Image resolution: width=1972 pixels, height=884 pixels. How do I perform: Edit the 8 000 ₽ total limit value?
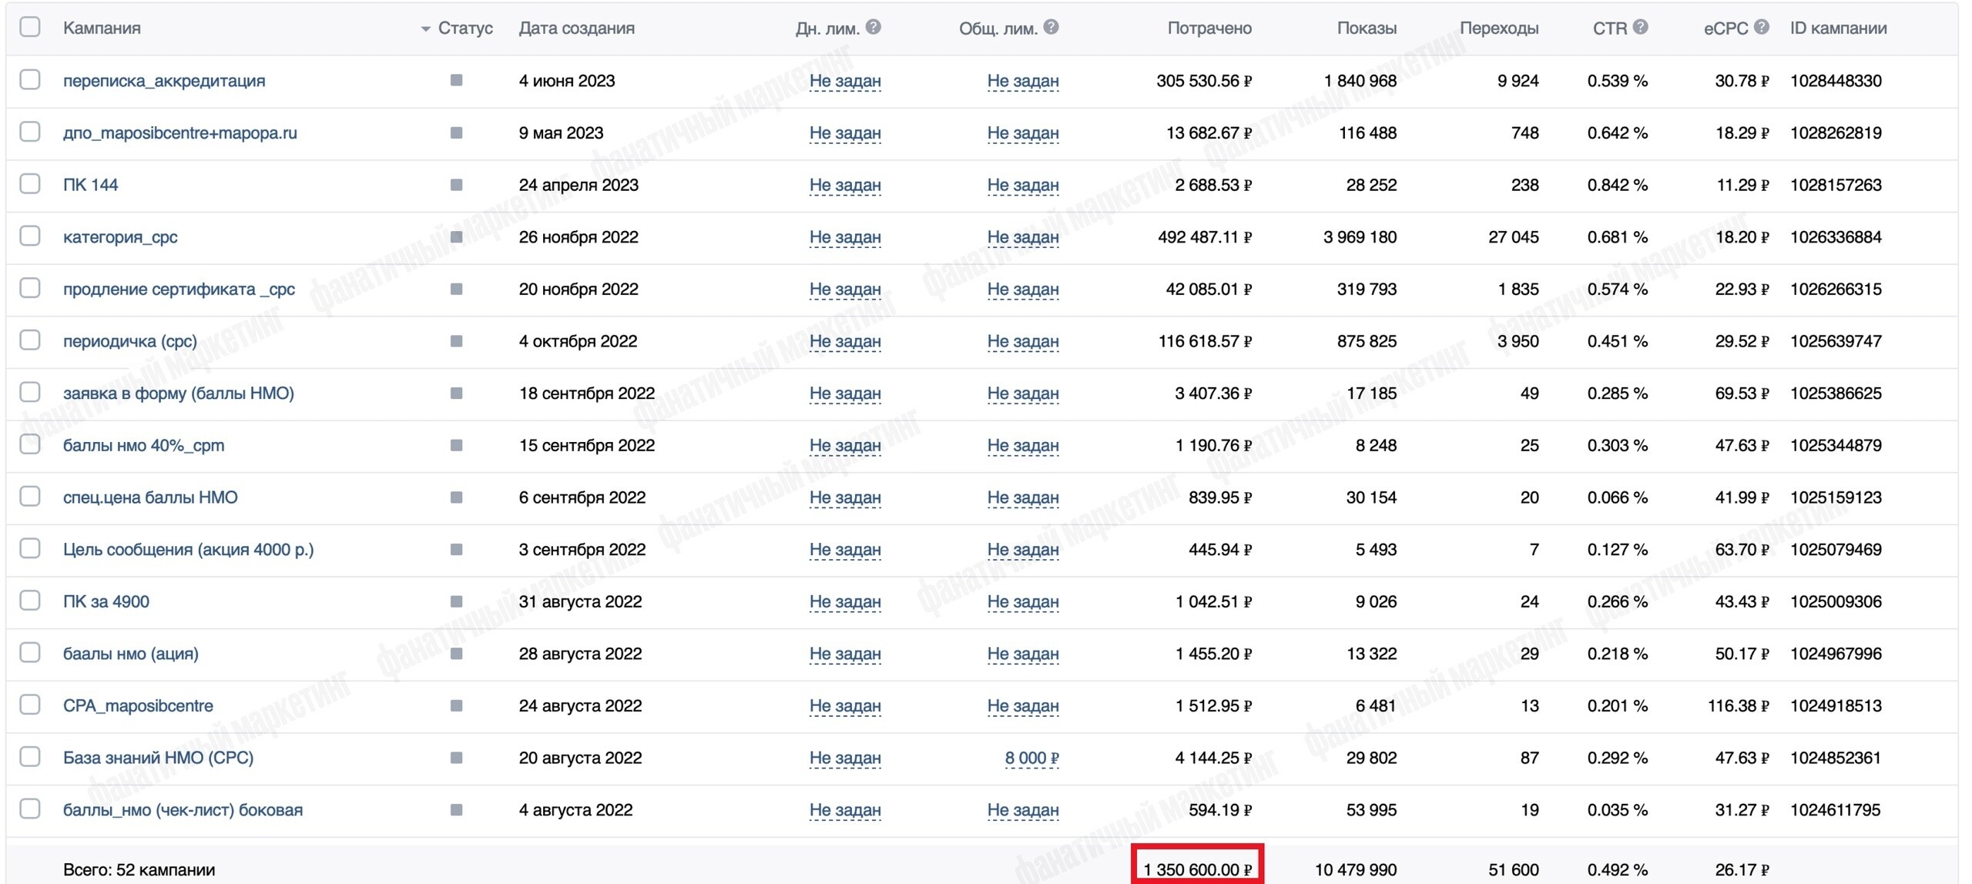coord(1031,758)
